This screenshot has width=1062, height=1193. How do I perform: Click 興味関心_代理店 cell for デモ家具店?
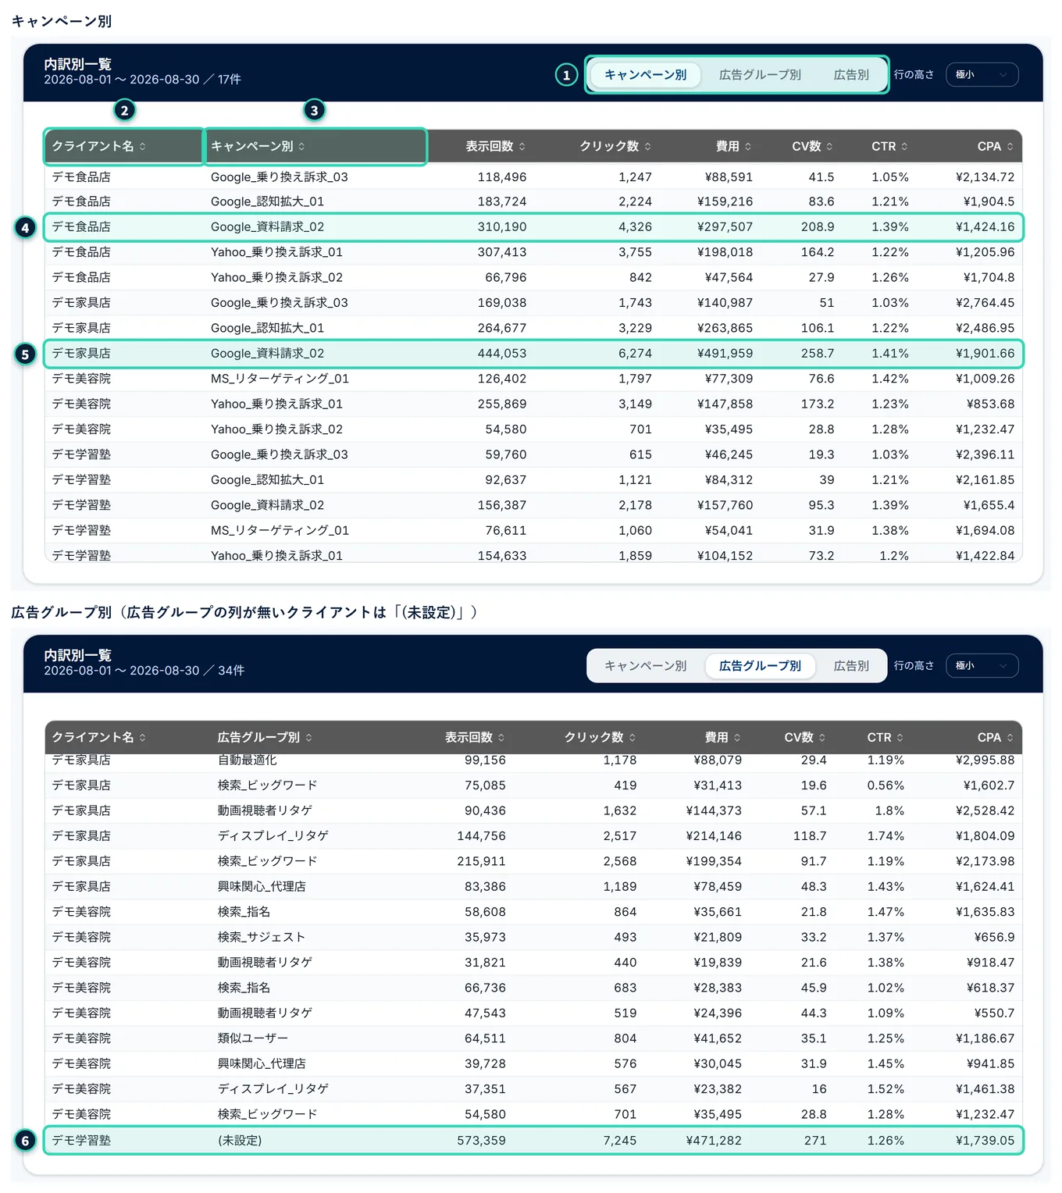[262, 887]
